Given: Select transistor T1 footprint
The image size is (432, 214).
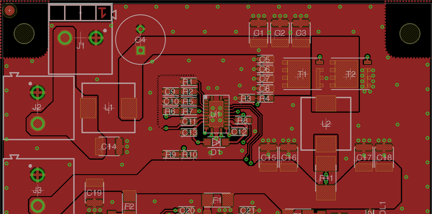Looking at the screenshot, I should tap(302, 74).
